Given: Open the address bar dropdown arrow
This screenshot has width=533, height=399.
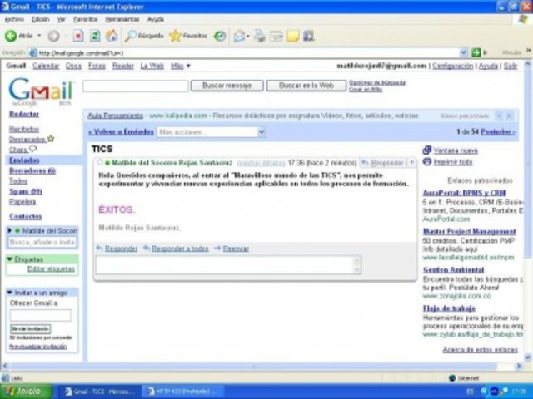Looking at the screenshot, I should (x=463, y=52).
